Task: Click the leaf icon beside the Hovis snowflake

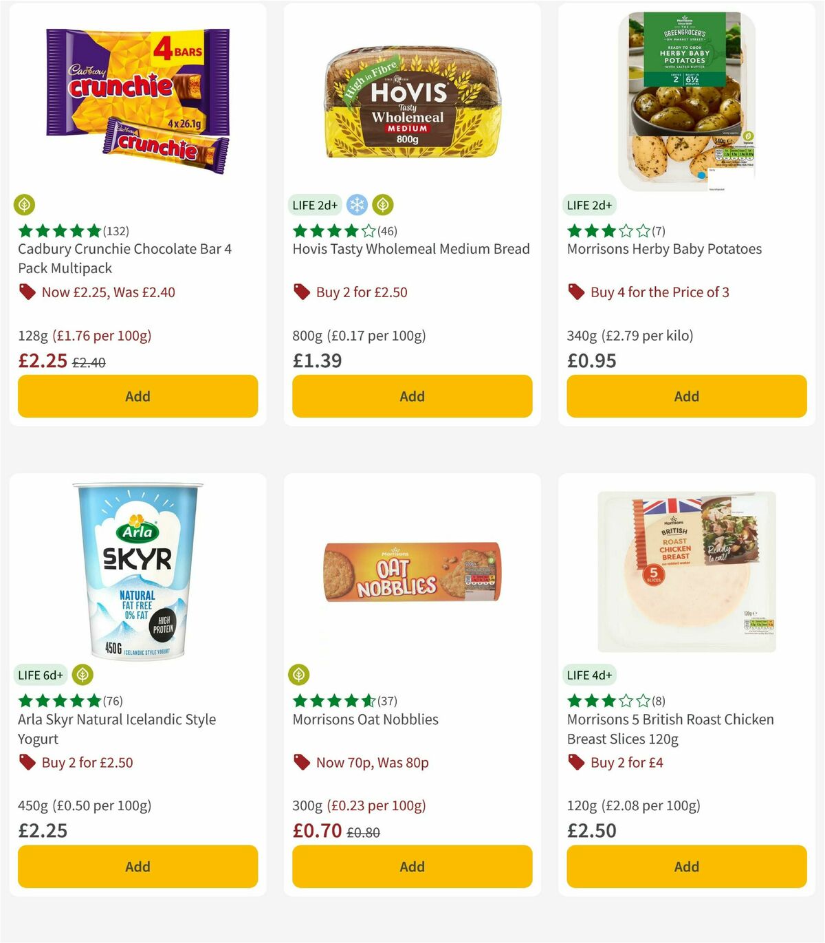Action: pos(382,204)
